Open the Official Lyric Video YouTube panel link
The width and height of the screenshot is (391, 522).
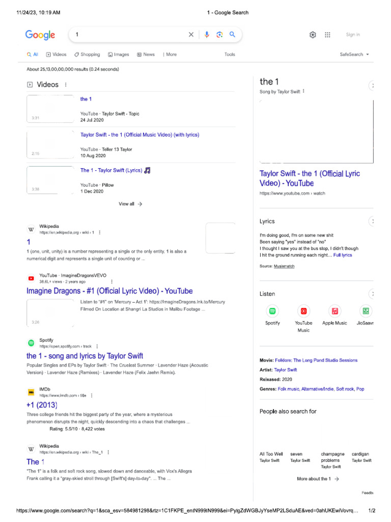[310, 178]
